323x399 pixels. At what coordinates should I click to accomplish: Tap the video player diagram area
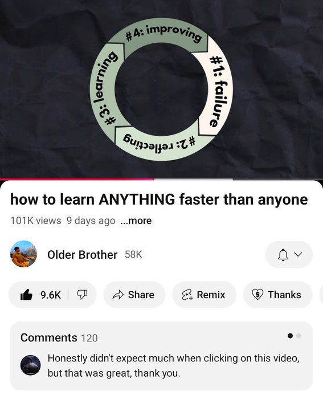click(162, 89)
